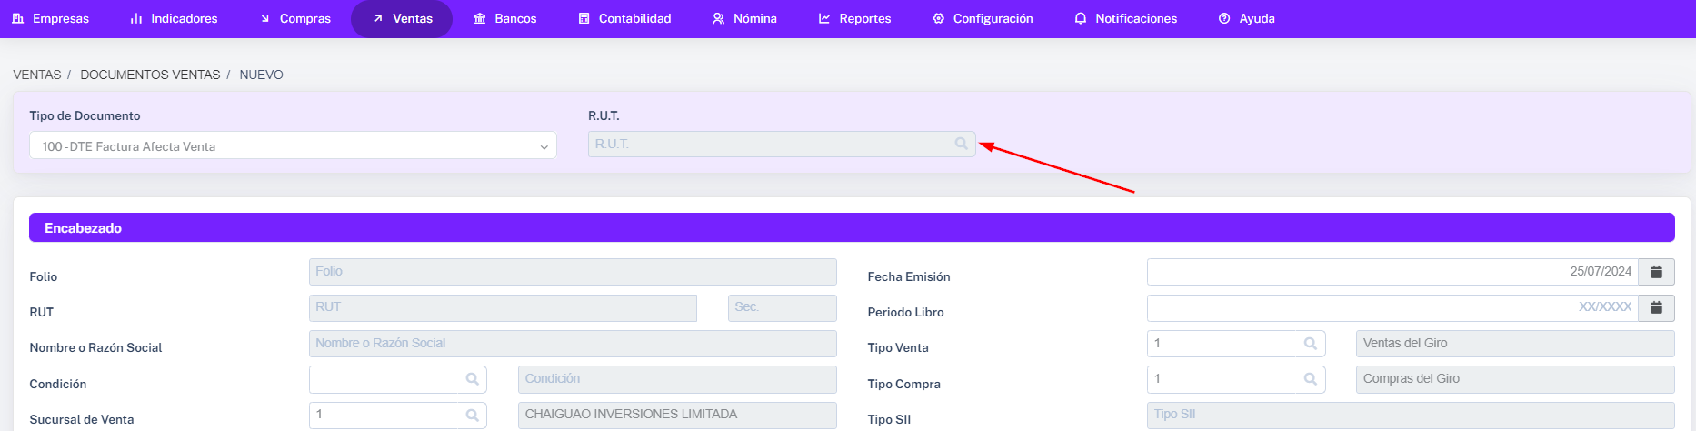1696x431 pixels.
Task: Focus the Sucursal de Venta code input
Action: 385,415
